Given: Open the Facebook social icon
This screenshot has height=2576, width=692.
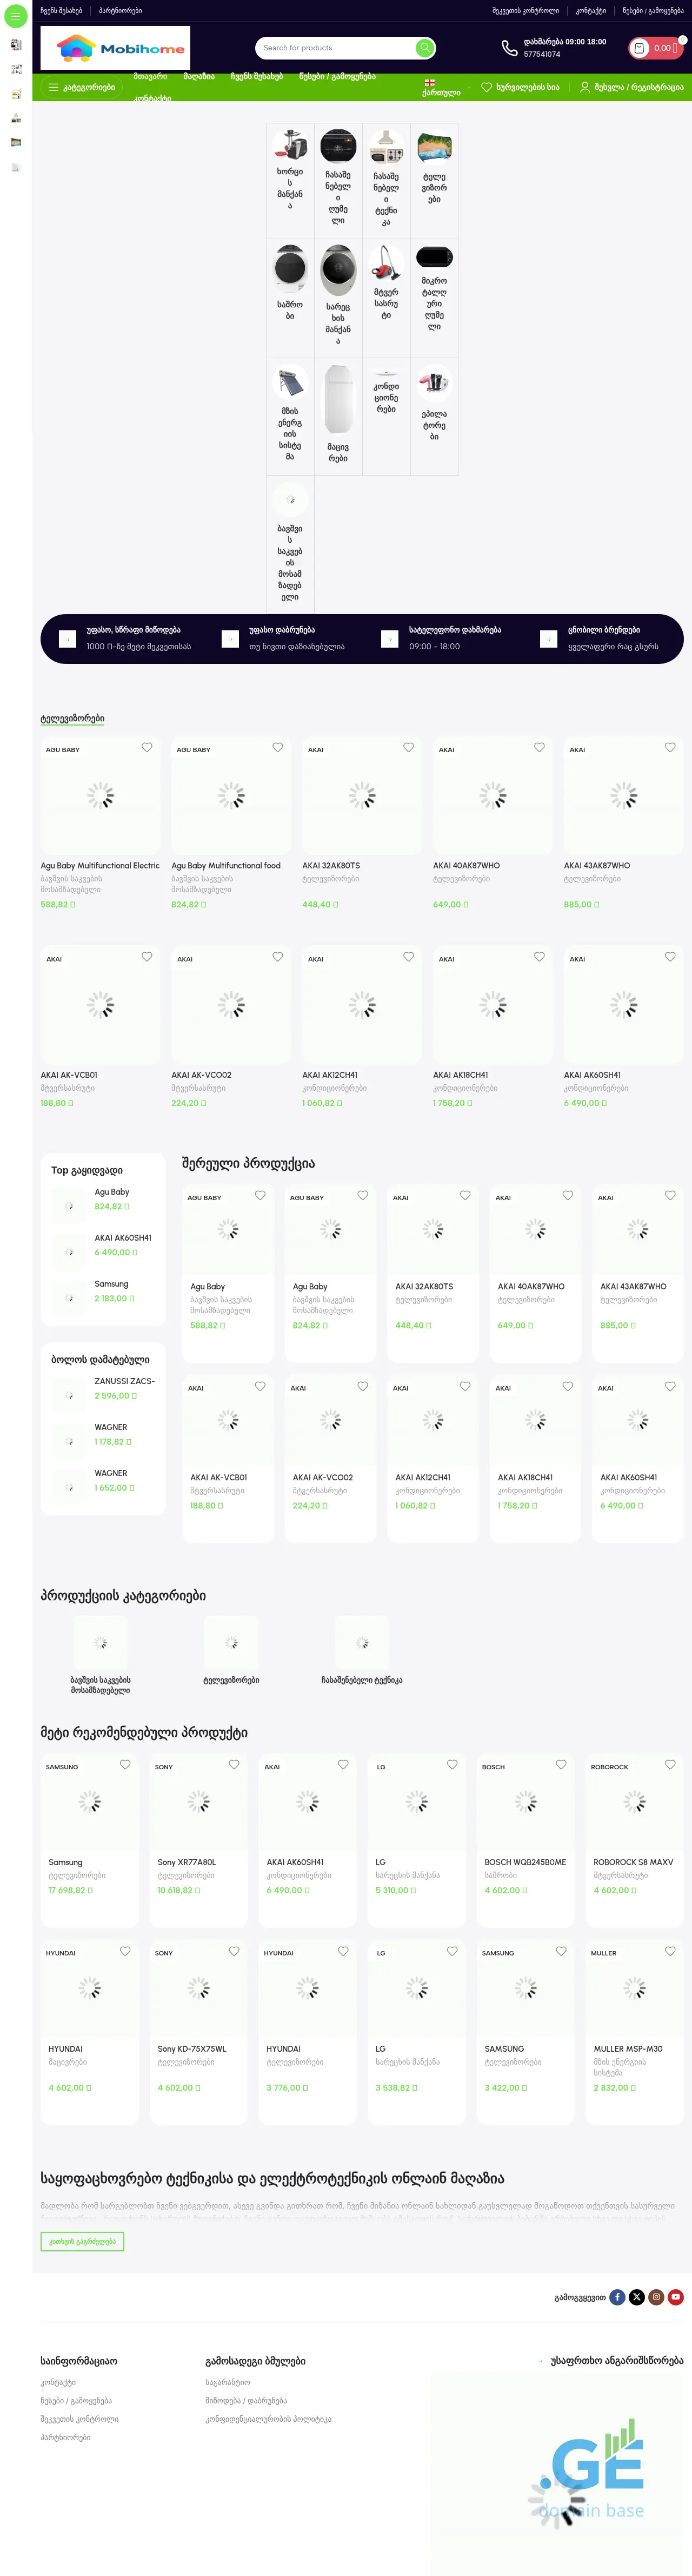Looking at the screenshot, I should click(617, 2297).
